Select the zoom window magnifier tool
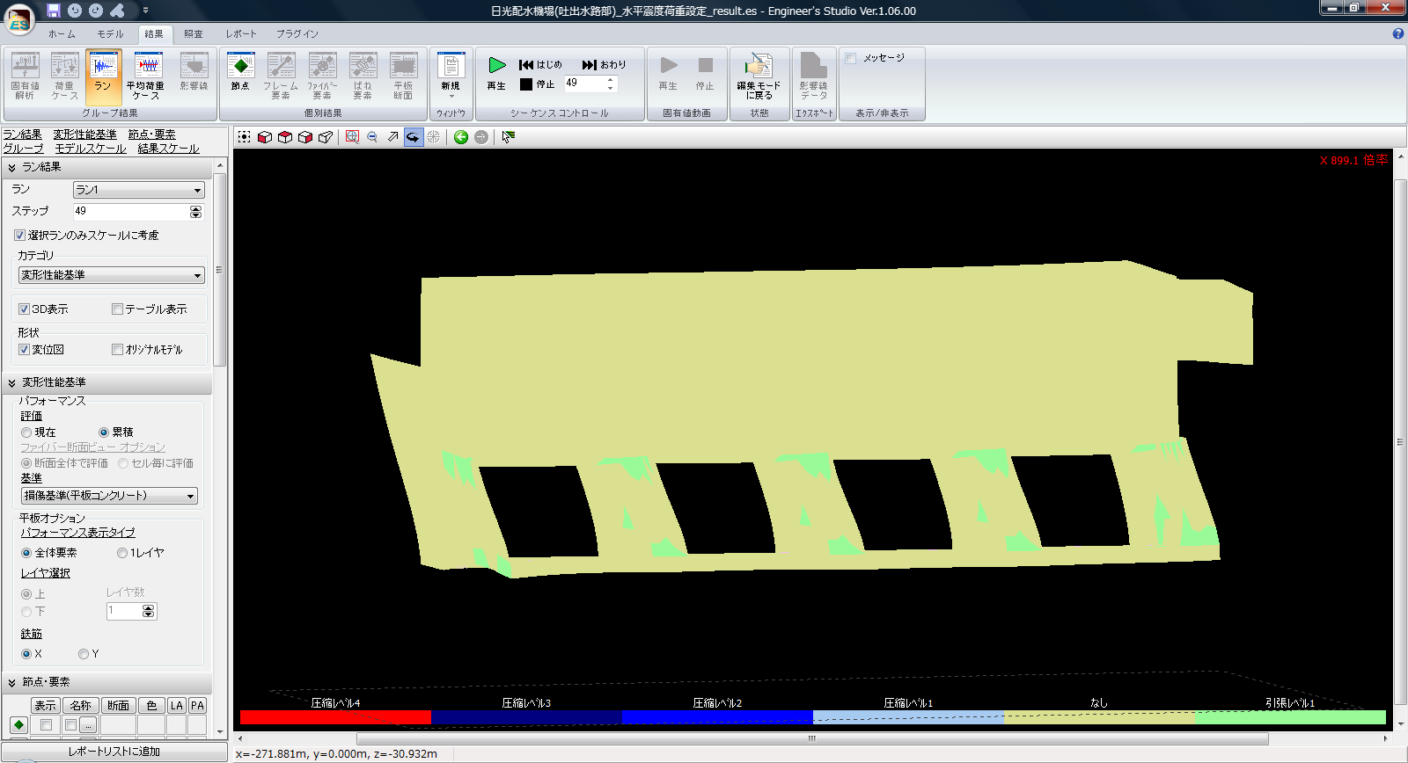Image resolution: width=1408 pixels, height=763 pixels. 352,137
